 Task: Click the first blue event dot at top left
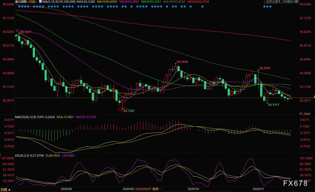click(x=19, y=6)
